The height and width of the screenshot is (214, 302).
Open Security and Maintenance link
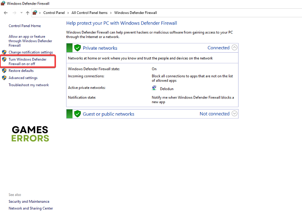(29, 202)
